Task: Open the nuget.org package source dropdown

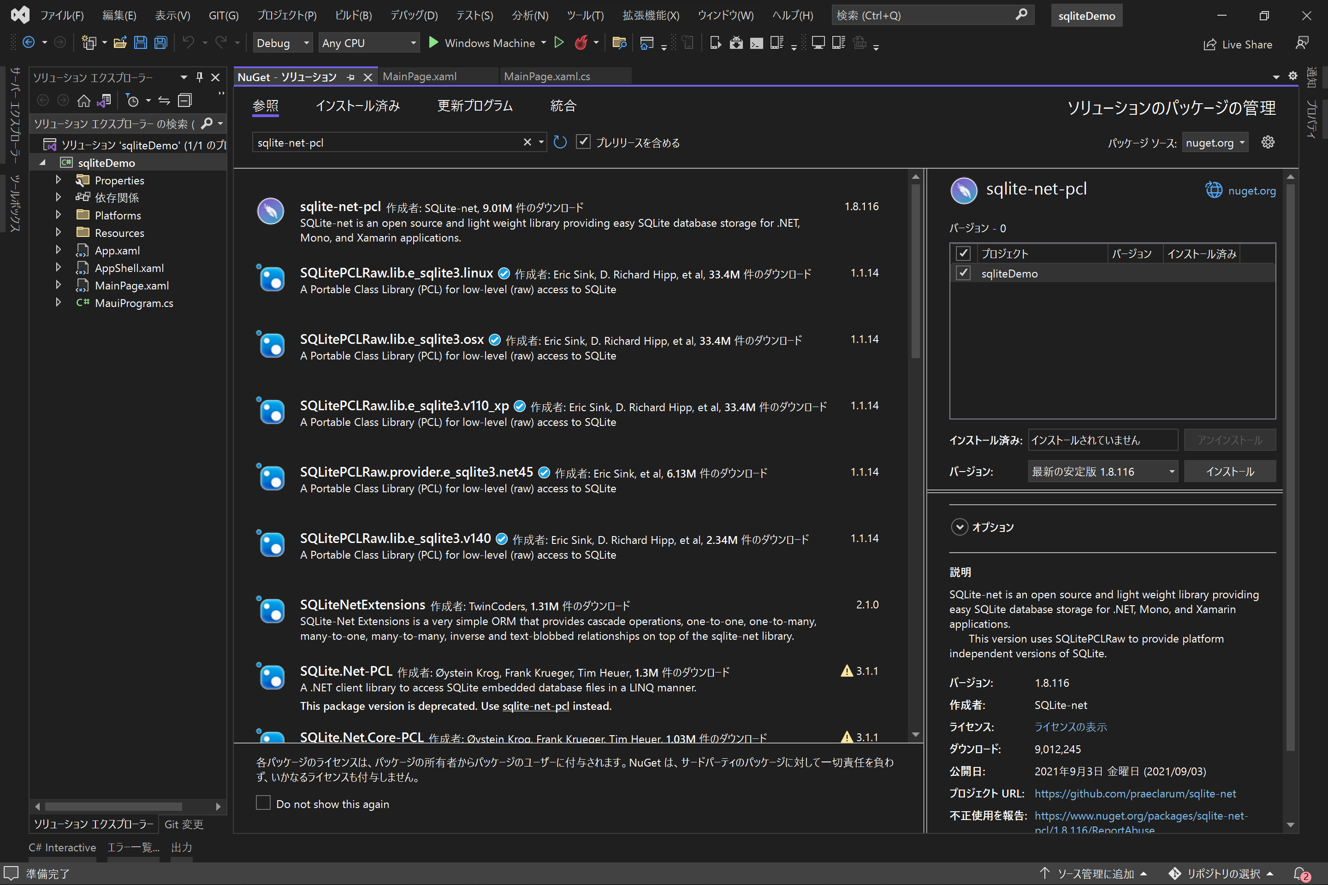Action: pos(1215,142)
